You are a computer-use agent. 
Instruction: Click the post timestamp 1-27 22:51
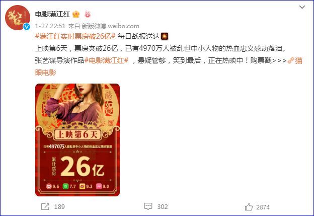point(50,26)
